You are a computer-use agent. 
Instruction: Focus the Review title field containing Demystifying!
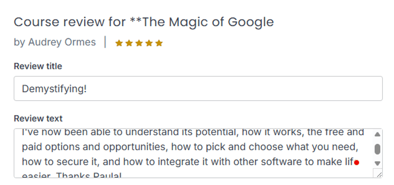tap(198, 88)
